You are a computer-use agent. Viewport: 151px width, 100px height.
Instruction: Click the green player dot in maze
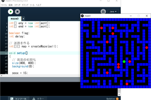[124, 61]
